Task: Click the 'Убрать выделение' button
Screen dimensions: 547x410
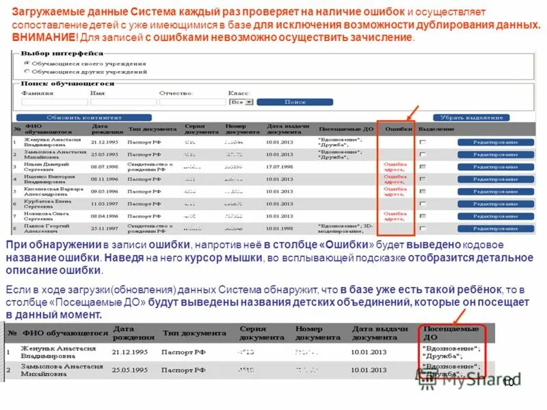Action: pos(471,118)
